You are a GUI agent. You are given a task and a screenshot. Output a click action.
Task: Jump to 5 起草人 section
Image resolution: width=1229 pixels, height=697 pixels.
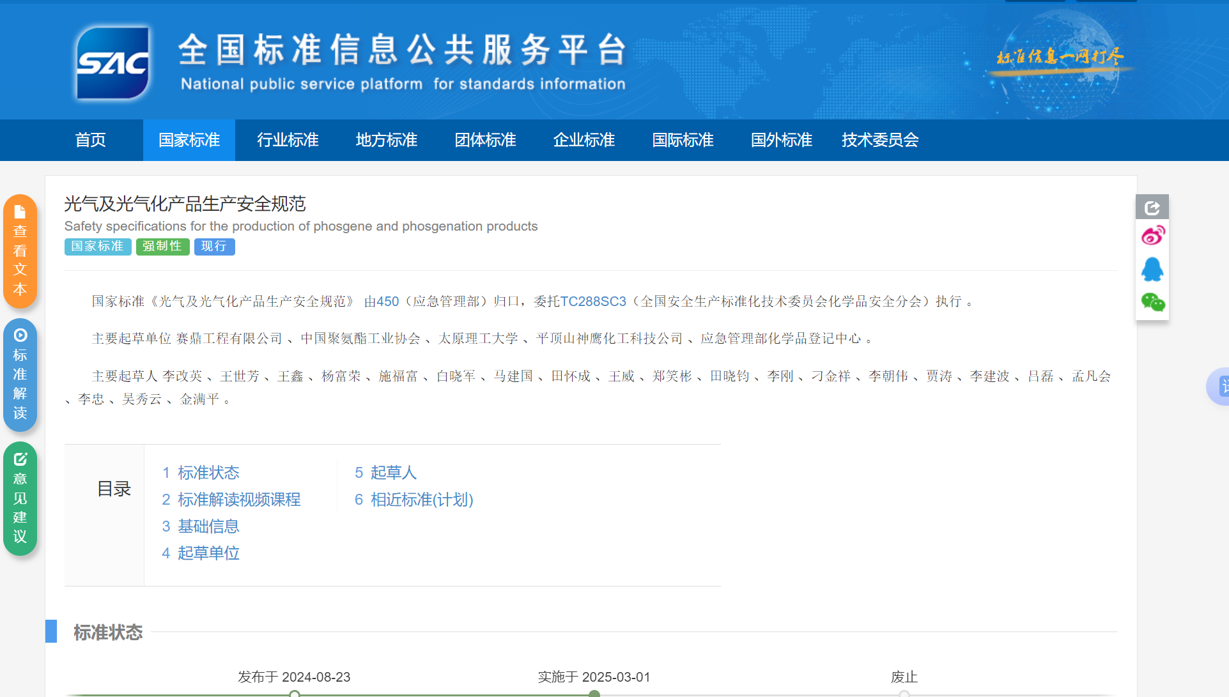coord(386,473)
